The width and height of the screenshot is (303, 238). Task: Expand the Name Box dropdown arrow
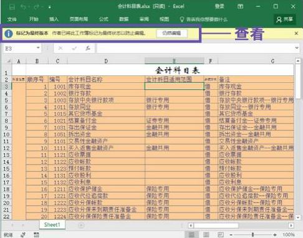(x=38, y=48)
